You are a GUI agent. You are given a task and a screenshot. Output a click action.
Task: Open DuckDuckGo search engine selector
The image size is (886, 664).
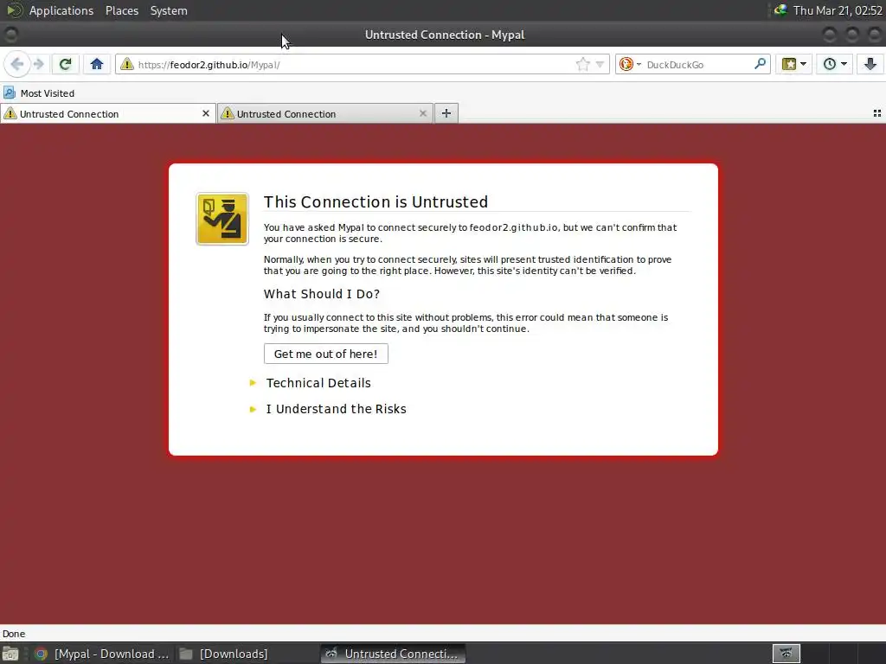(630, 64)
